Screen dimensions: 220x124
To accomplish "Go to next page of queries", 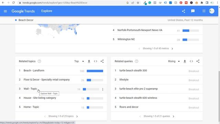I will (x=174, y=116).
